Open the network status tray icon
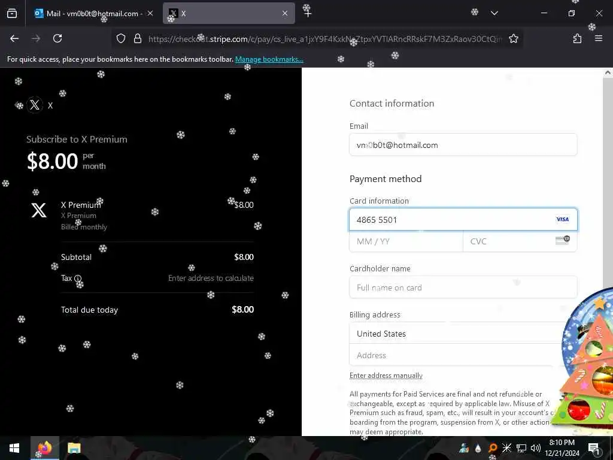This screenshot has height=460, width=613. click(521, 448)
